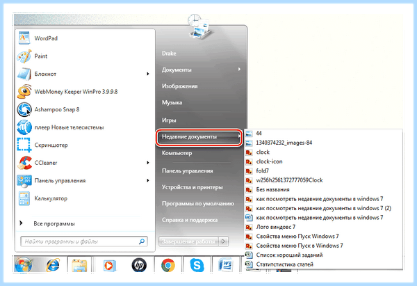
Task: Click the Windows Start orb
Action: [x=24, y=264]
